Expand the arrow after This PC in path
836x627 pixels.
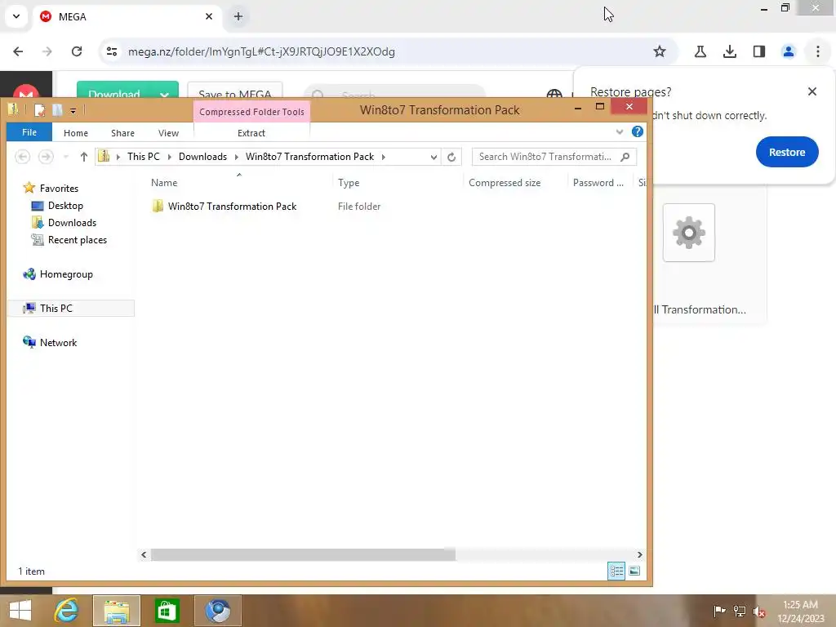[170, 157]
